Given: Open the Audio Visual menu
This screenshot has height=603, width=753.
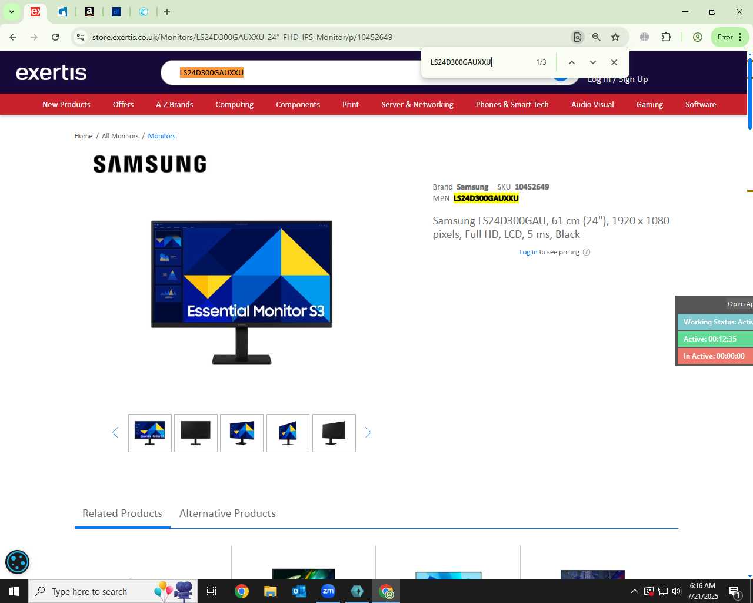Looking at the screenshot, I should [x=592, y=104].
